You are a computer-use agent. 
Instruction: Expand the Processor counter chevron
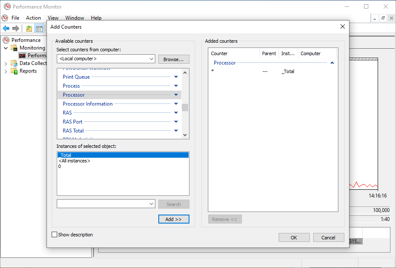[x=175, y=94]
